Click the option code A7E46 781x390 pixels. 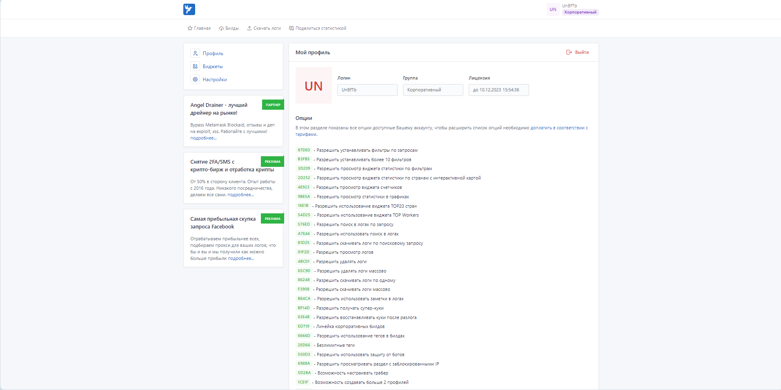click(304, 234)
